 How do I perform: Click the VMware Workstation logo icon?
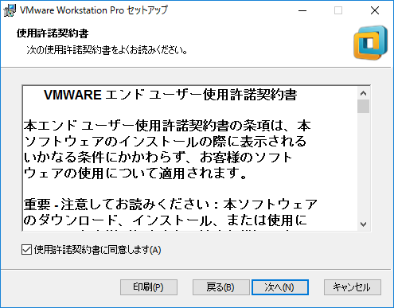(x=371, y=43)
